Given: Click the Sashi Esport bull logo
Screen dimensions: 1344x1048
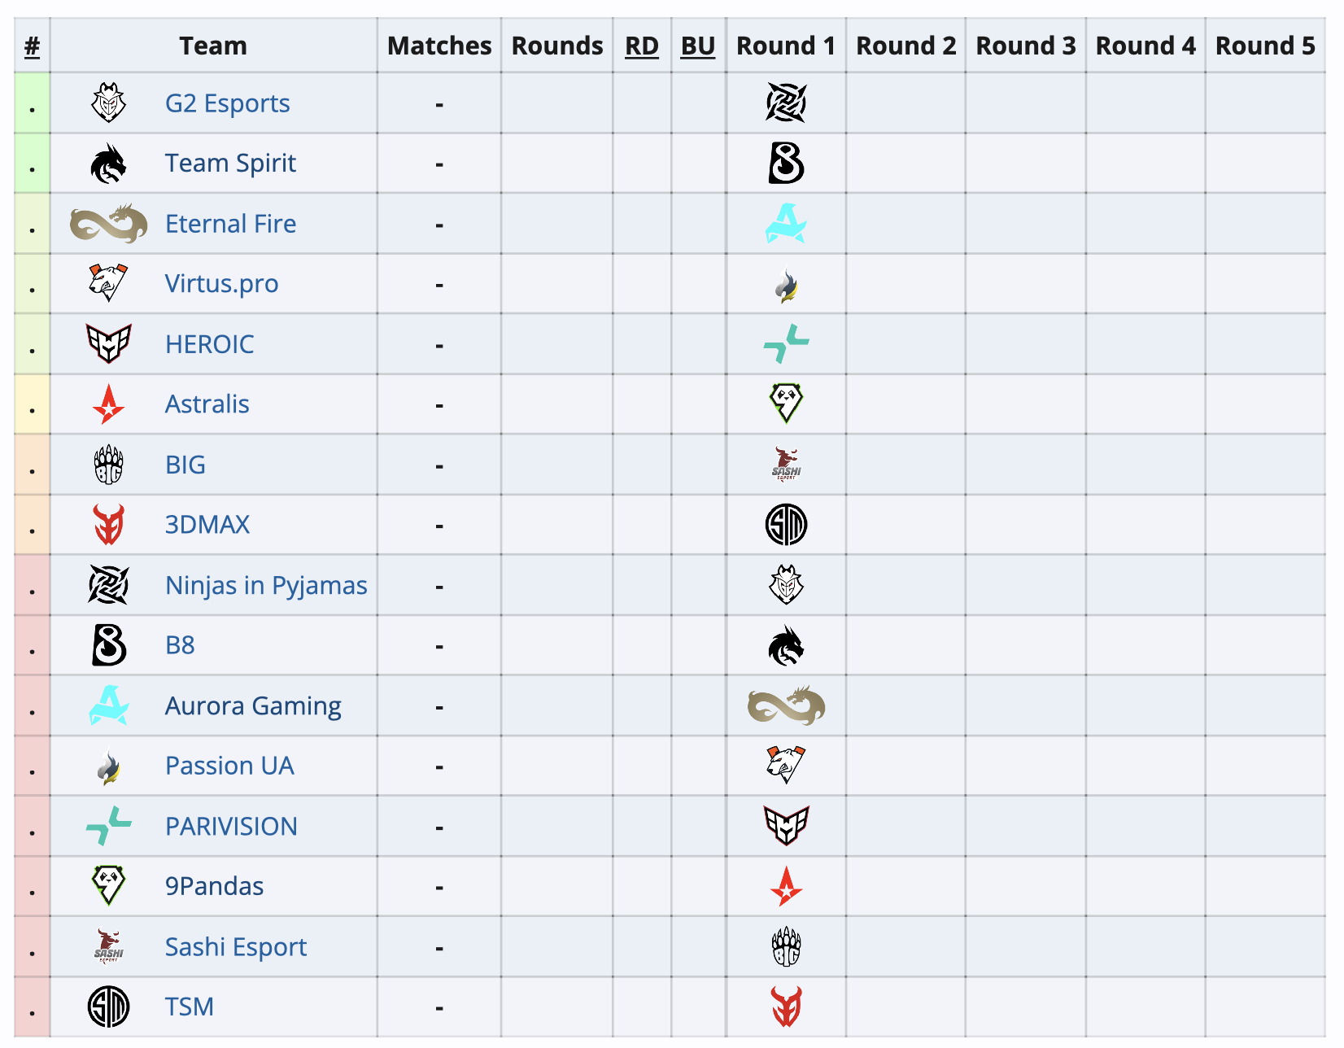Looking at the screenshot, I should (110, 946).
